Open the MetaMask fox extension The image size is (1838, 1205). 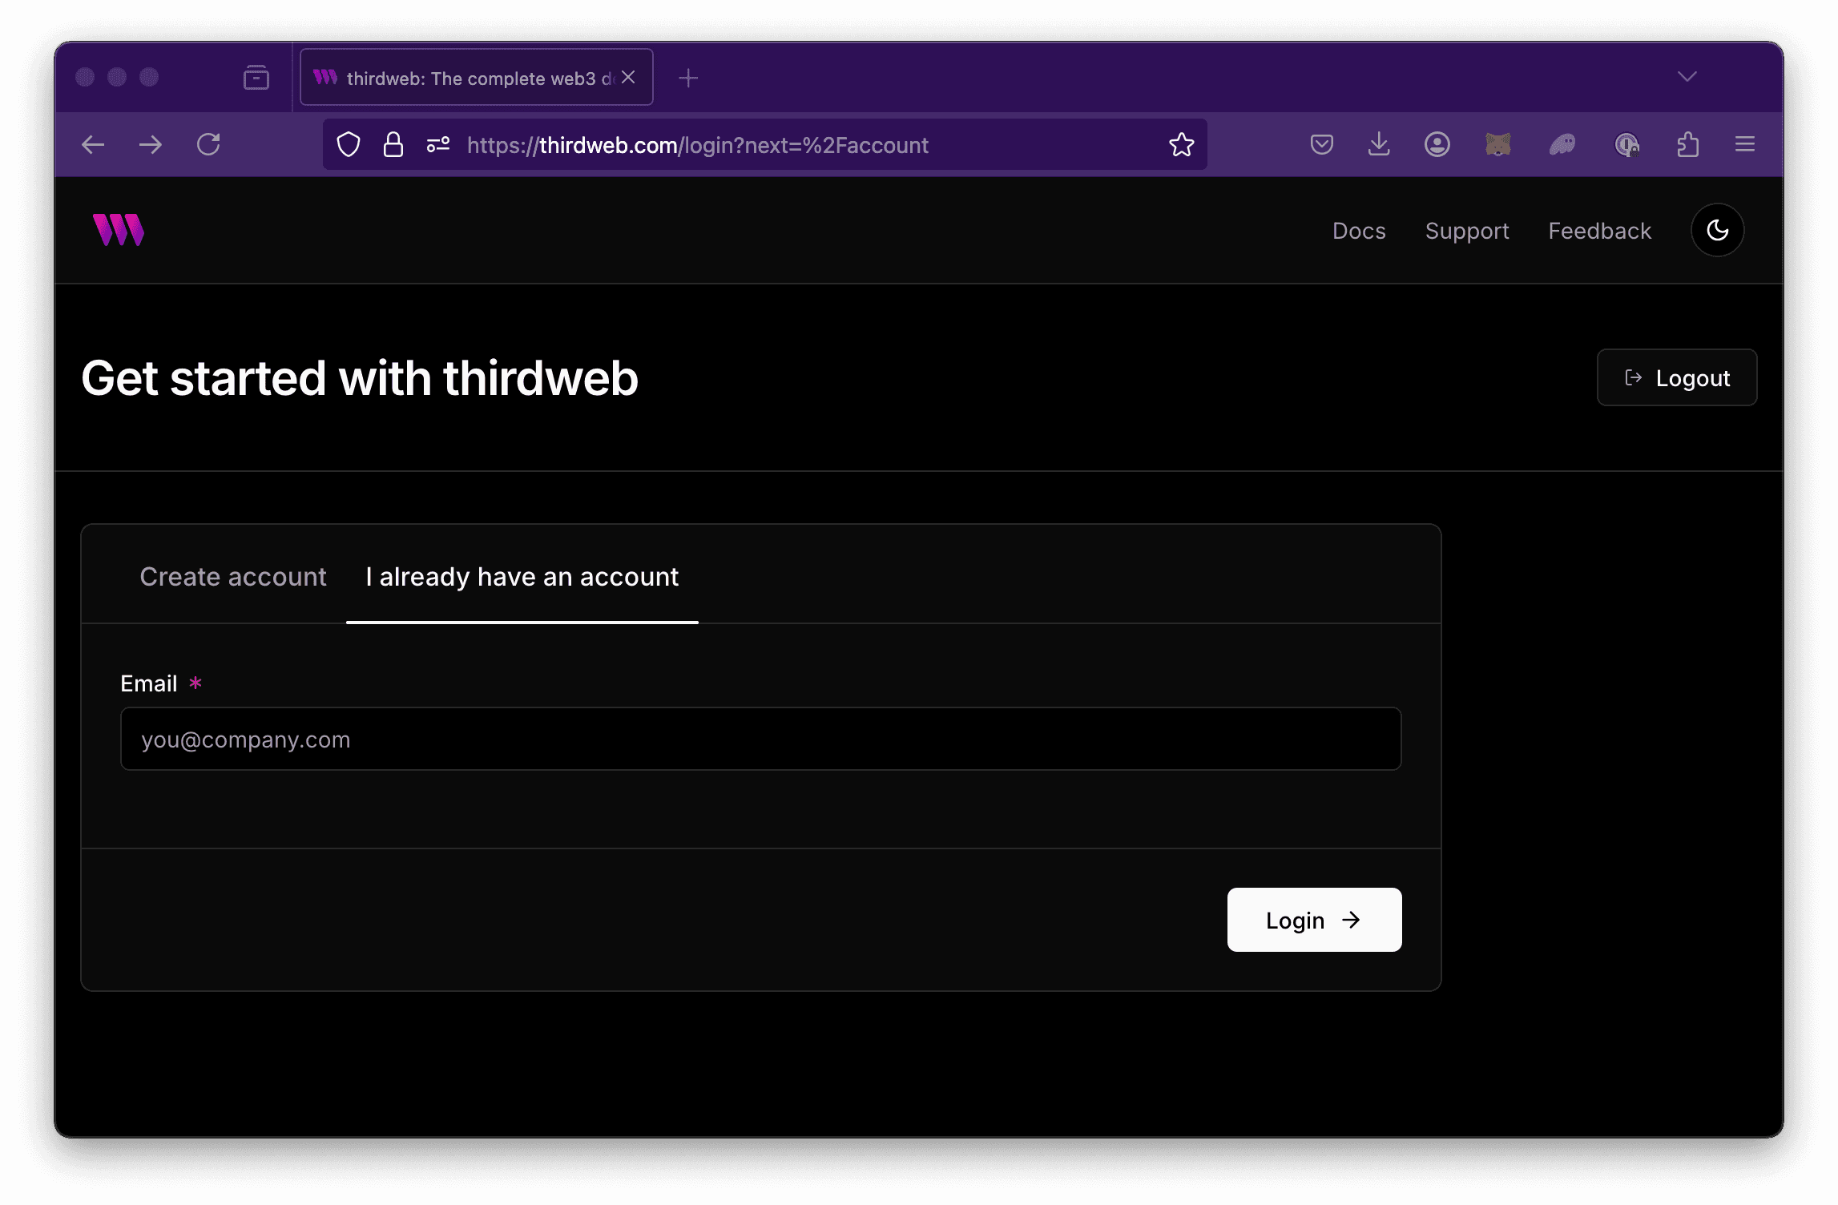[1497, 145]
